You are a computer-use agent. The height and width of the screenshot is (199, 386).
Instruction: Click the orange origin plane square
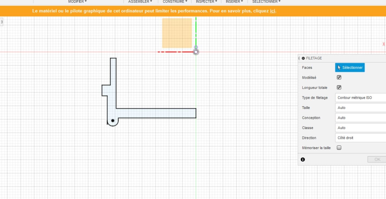[x=177, y=33]
